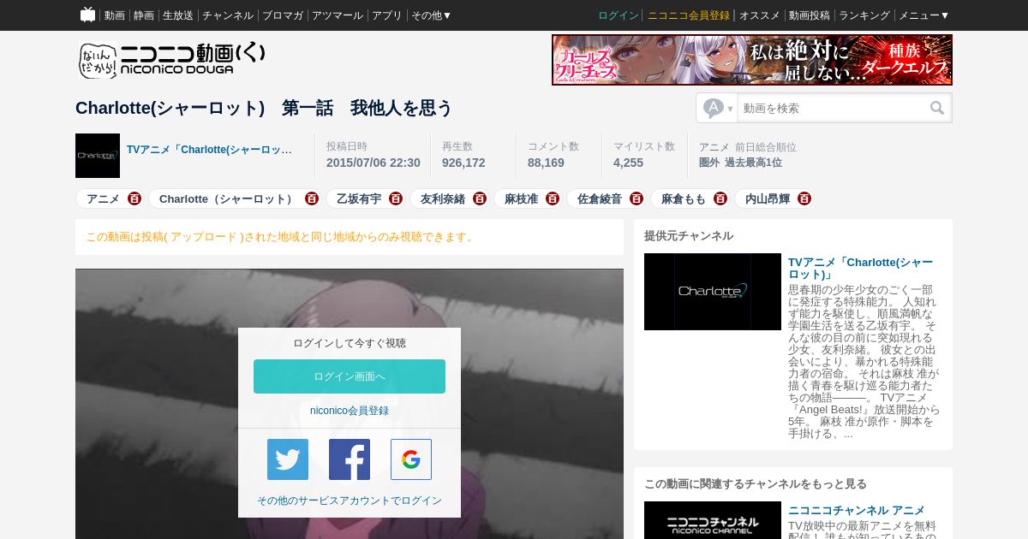Image resolution: width=1028 pixels, height=539 pixels.
Task: Log in with the Facebook icon
Action: pyautogui.click(x=350, y=459)
